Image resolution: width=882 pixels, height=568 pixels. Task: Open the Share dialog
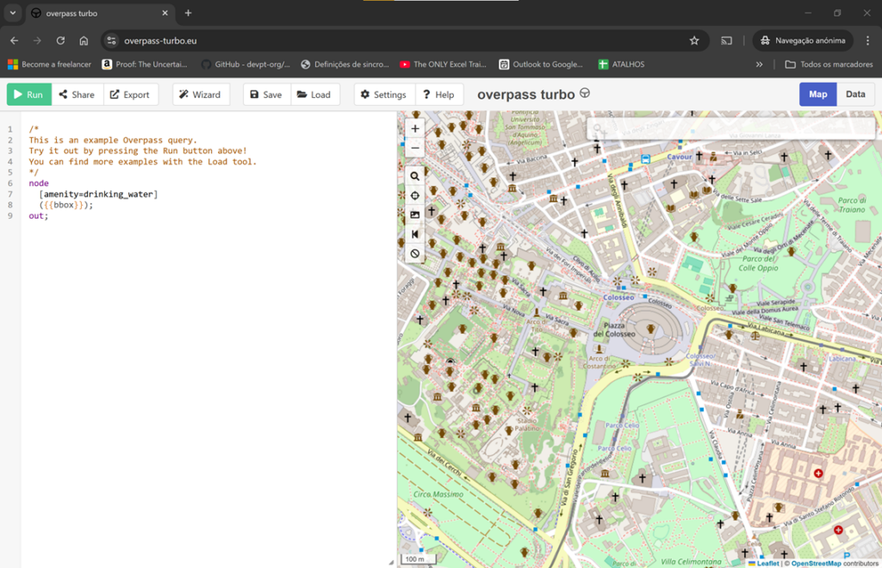pyautogui.click(x=78, y=95)
